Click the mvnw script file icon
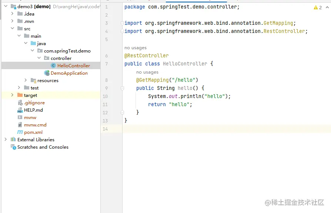Image resolution: width=331 pixels, height=213 pixels. (x=20, y=117)
